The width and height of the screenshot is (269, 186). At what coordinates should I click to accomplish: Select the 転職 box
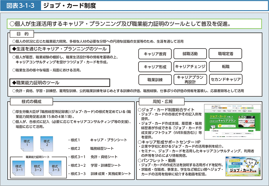[226, 67]
